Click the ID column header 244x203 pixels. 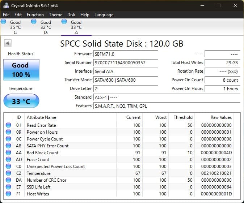18,117
